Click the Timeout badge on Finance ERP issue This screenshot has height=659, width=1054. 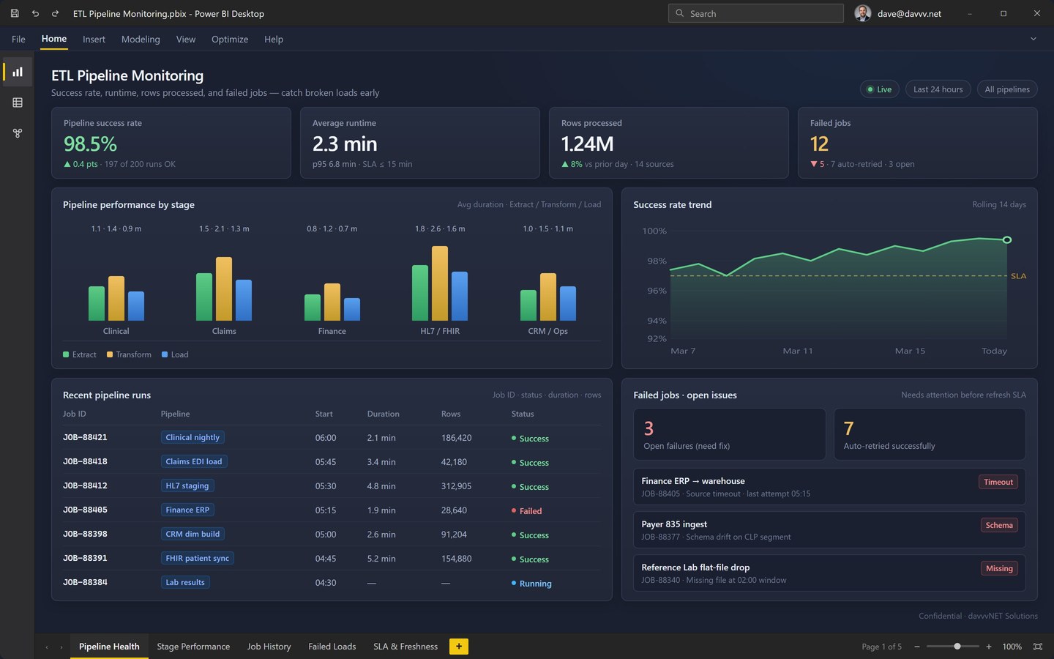tap(998, 482)
